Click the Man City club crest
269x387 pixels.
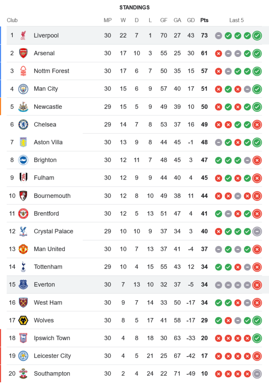[x=23, y=89]
